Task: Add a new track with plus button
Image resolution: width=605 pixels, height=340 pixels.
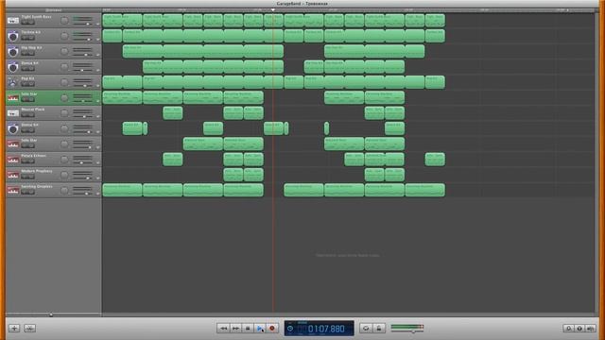Action: pyautogui.click(x=14, y=328)
